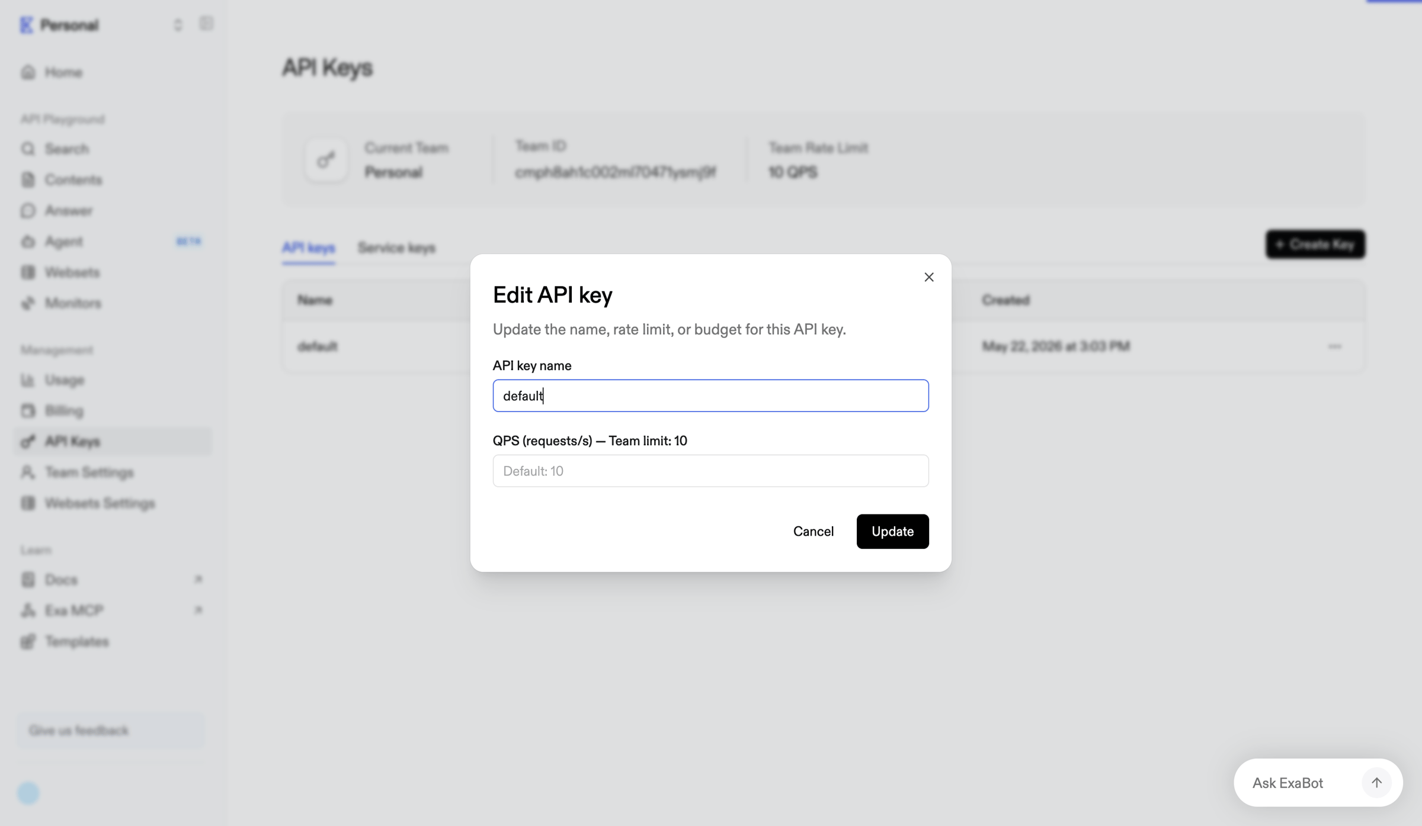1422x826 pixels.
Task: Expand the Personal team switcher
Action: 178,24
